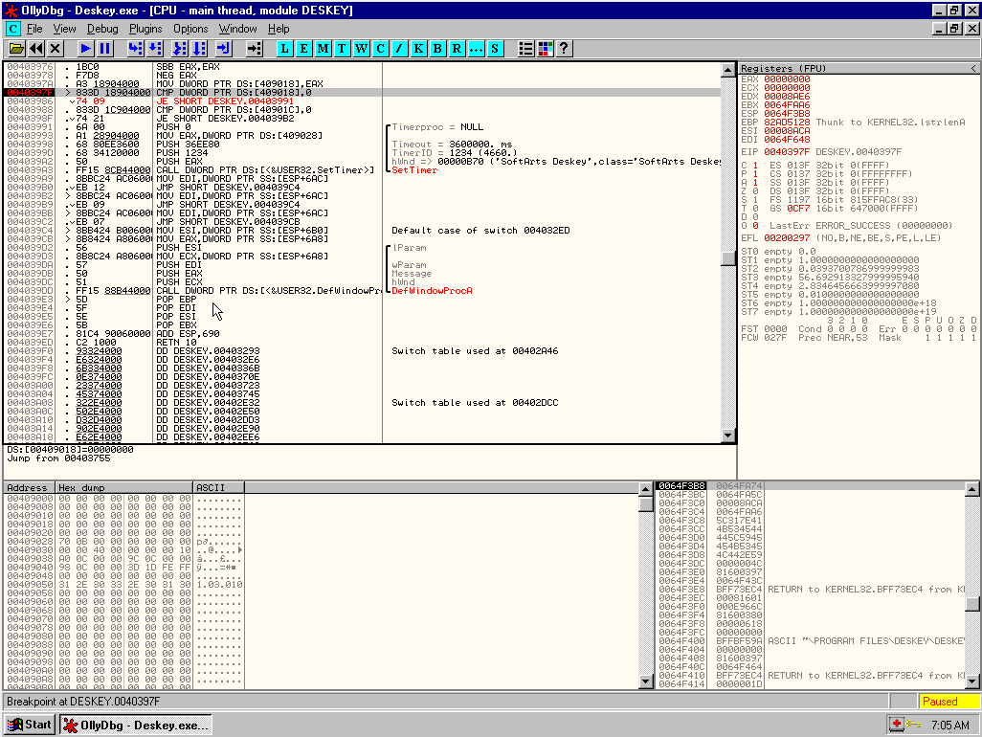Viewport: 982px width, 737px height.
Task: Open the Plugins menu
Action: pos(145,29)
